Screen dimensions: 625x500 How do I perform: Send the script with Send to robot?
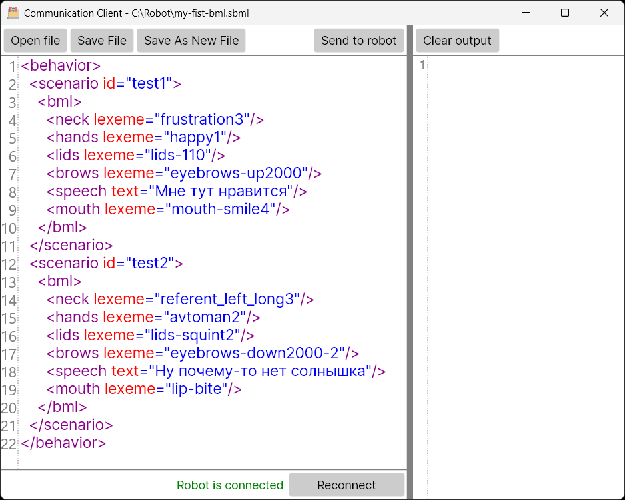click(x=358, y=40)
